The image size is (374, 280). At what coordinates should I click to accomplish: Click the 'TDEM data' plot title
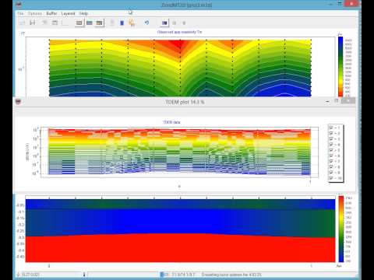[x=171, y=122]
